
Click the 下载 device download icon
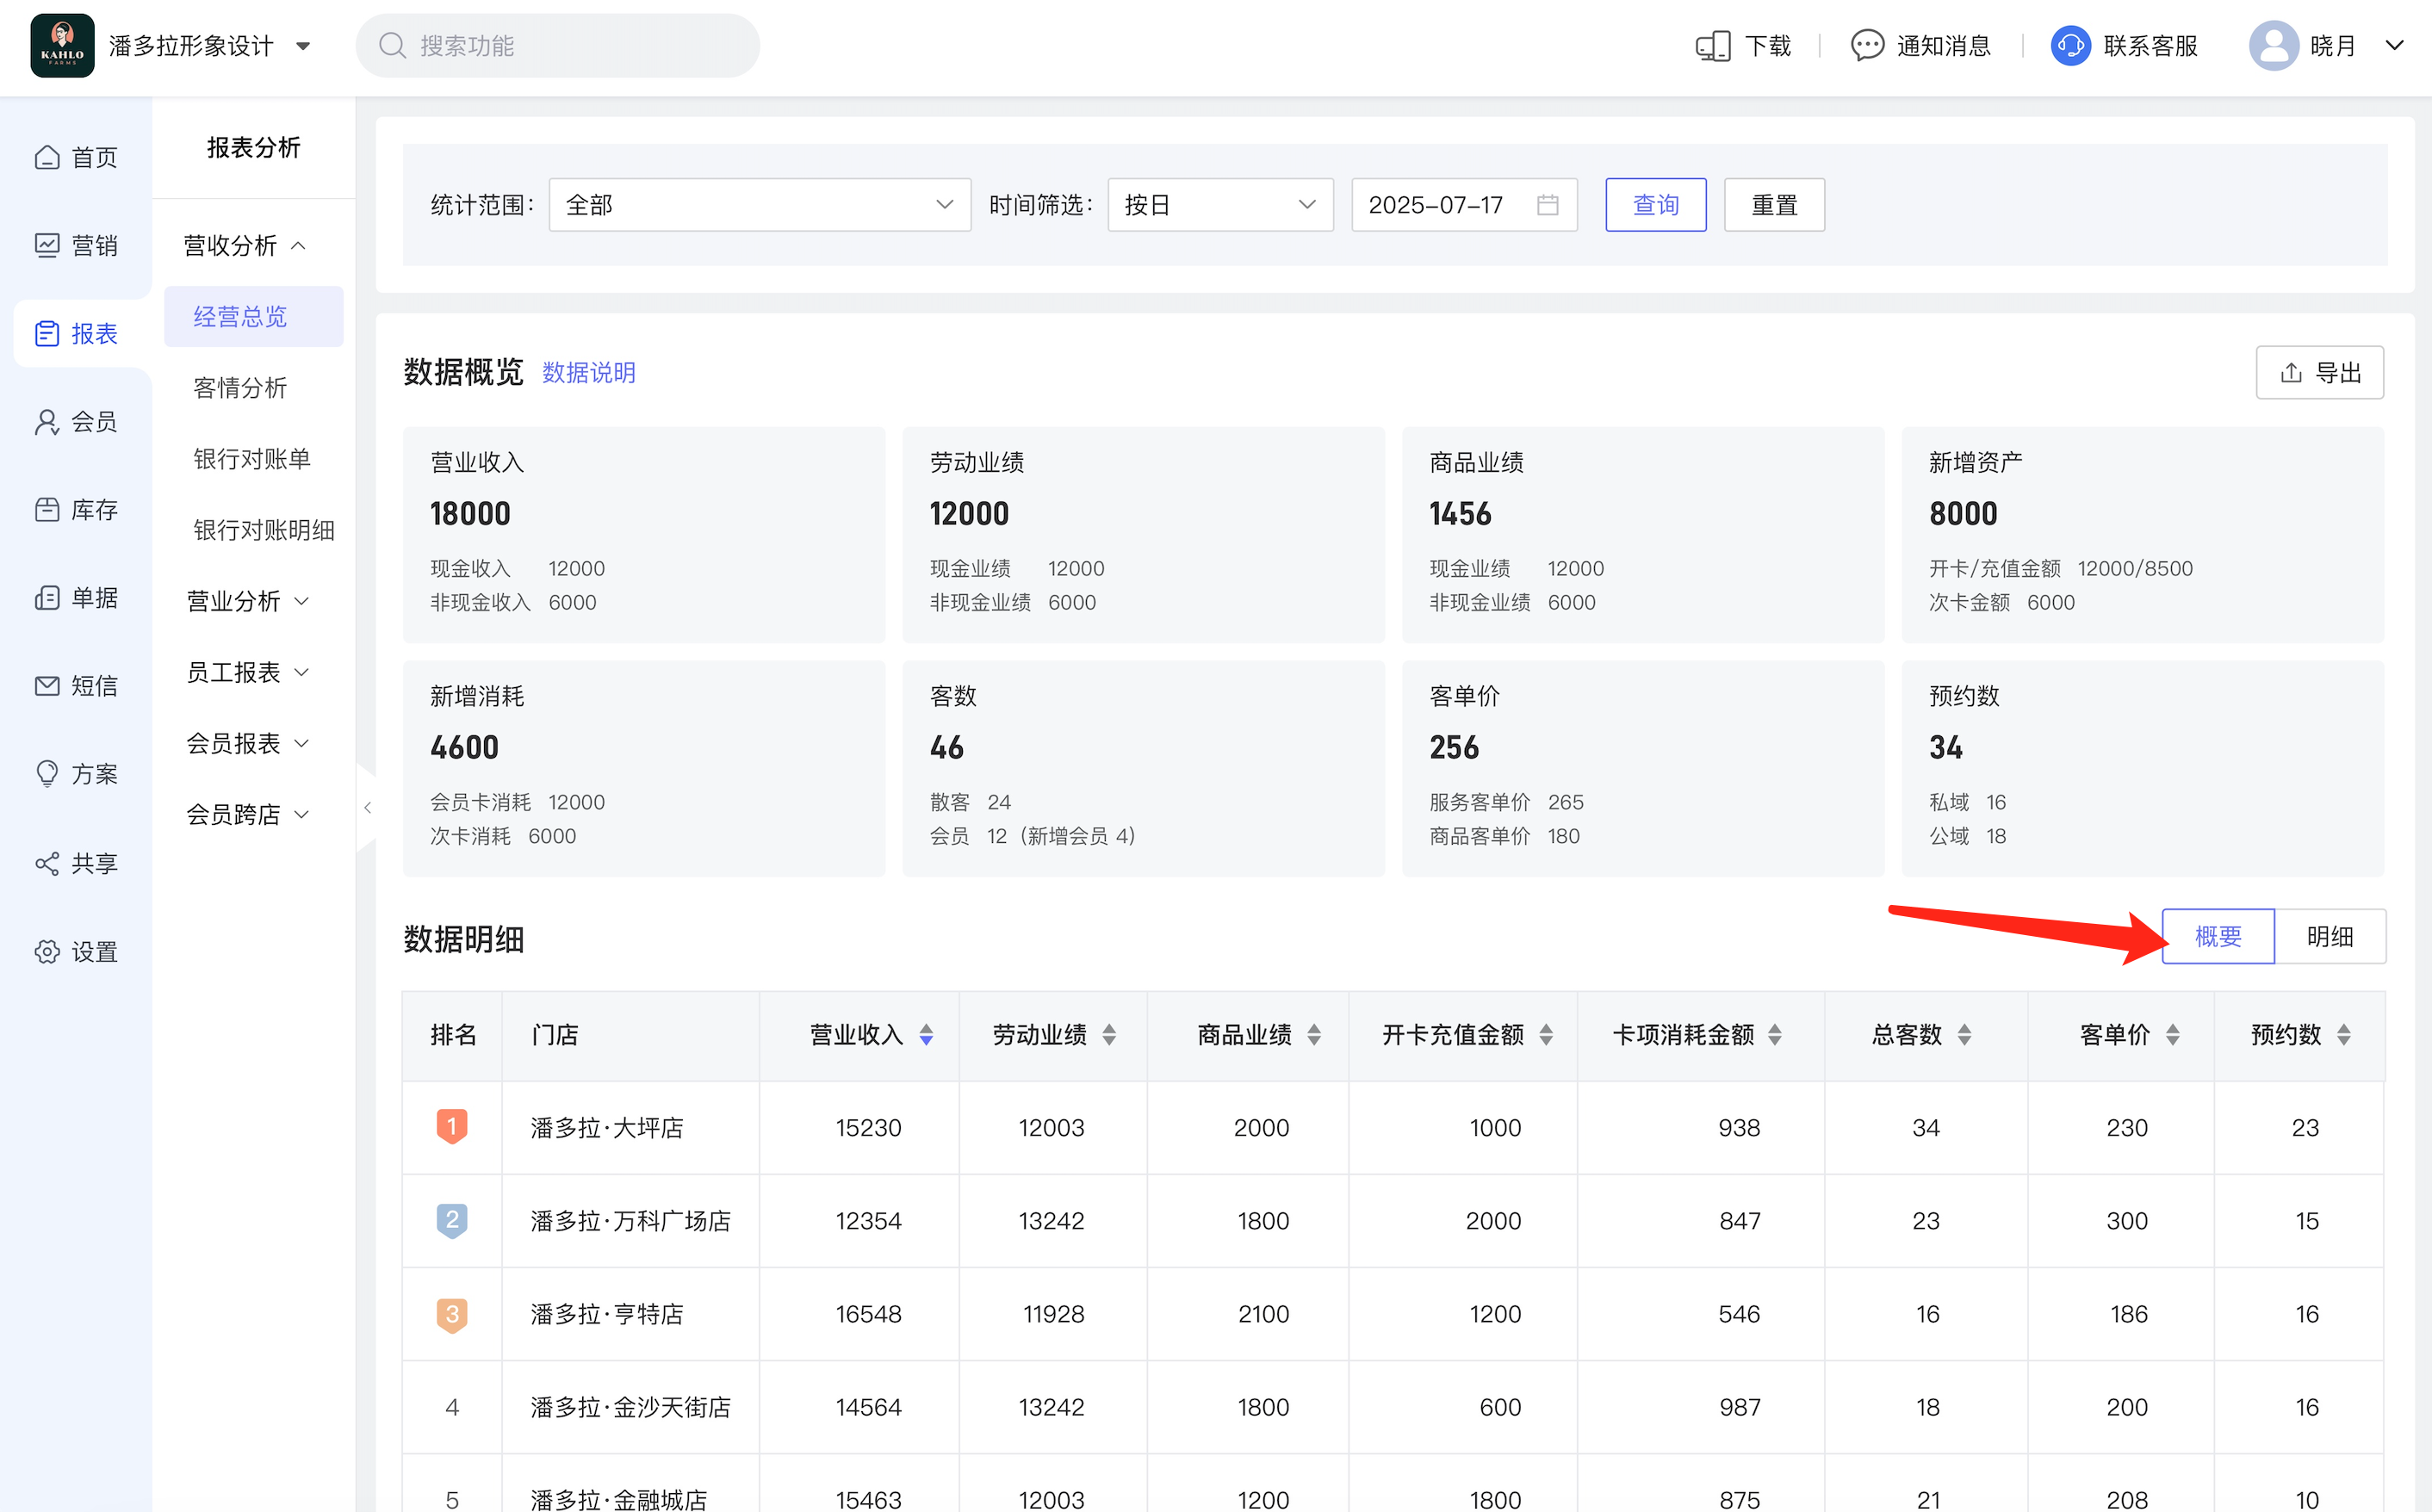click(x=1712, y=46)
